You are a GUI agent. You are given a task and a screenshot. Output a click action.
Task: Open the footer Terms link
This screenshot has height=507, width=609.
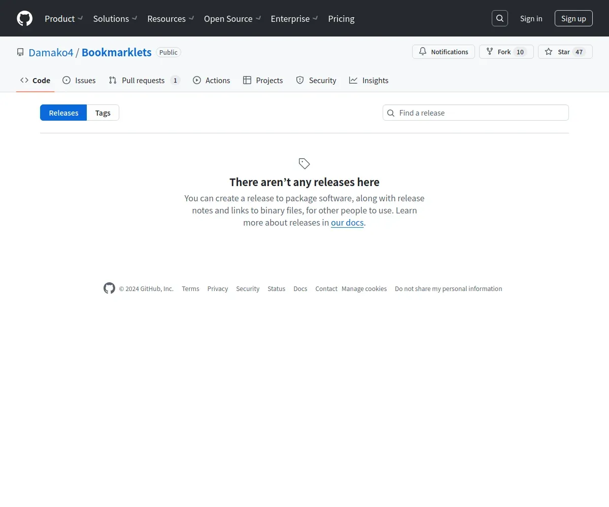click(190, 288)
